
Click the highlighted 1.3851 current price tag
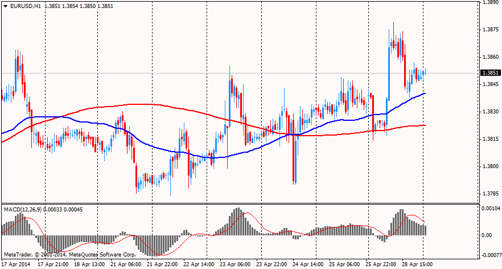click(x=490, y=73)
